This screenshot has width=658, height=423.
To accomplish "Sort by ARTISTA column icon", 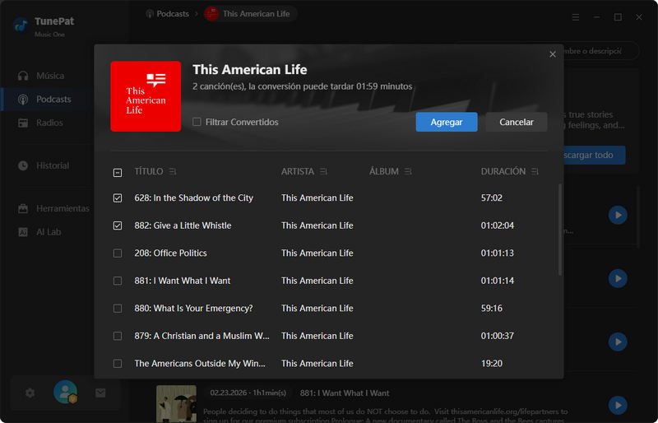I will (x=323, y=171).
